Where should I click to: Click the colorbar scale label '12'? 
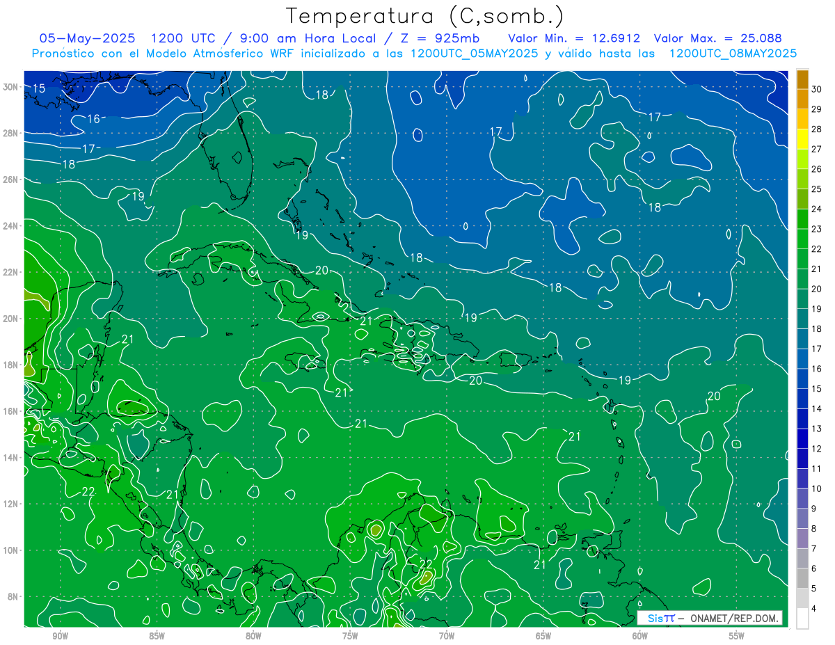817,449
